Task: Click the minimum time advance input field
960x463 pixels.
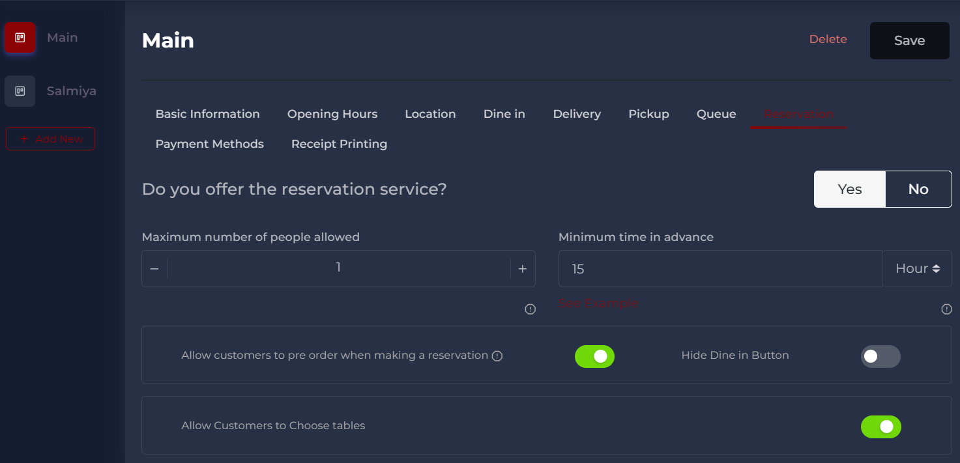Action: click(x=717, y=268)
